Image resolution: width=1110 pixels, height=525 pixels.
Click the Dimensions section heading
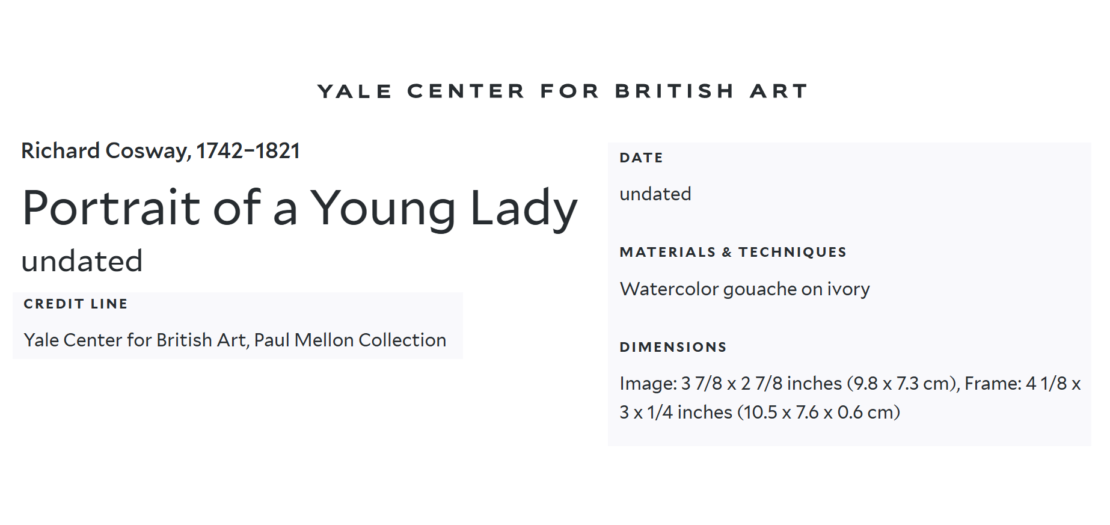673,348
